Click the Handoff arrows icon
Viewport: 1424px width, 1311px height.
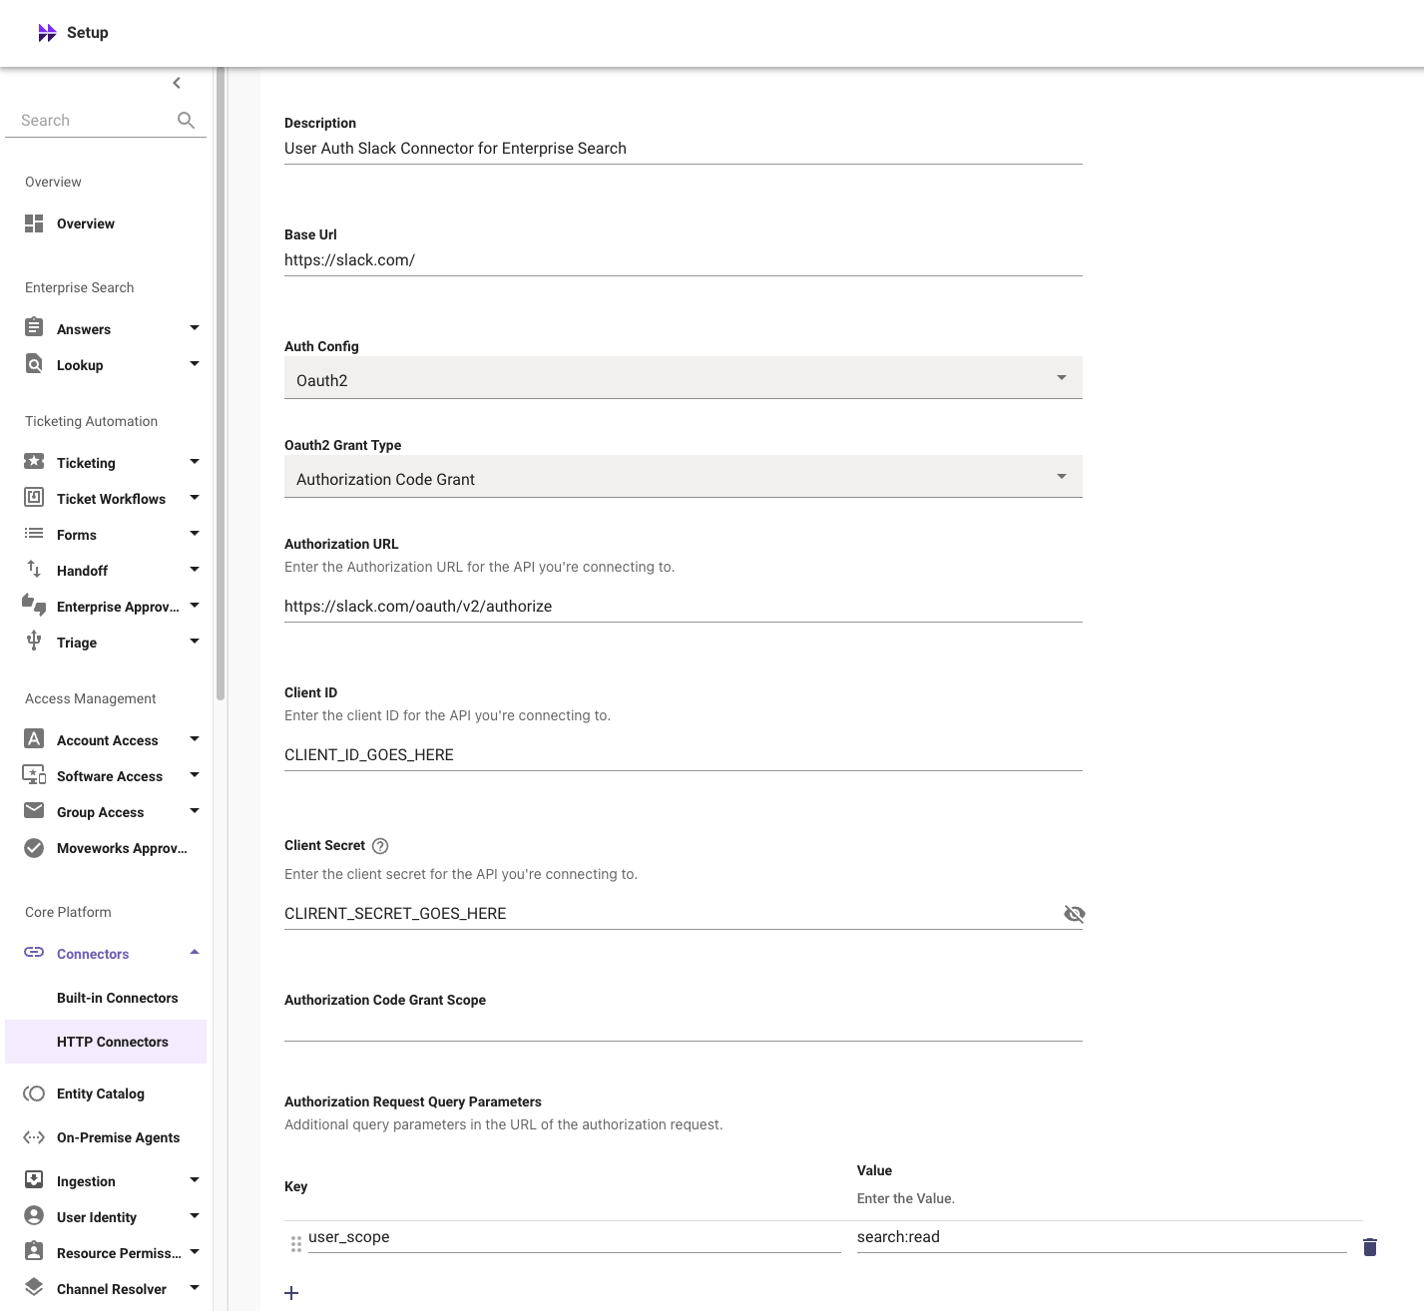[34, 569]
